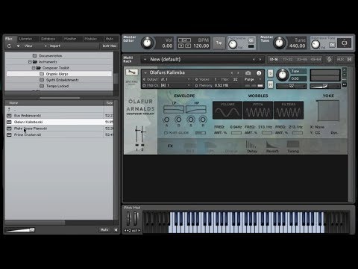Click the Volume wobble waveform display
358x269 pixels.
pyautogui.click(x=227, y=110)
